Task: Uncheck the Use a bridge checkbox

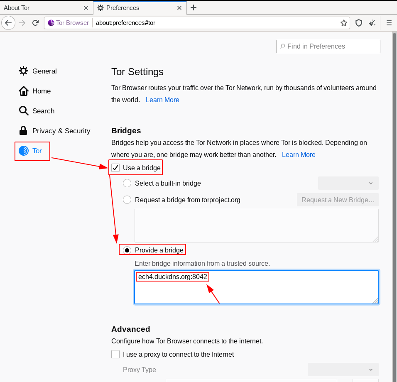Action: point(116,168)
